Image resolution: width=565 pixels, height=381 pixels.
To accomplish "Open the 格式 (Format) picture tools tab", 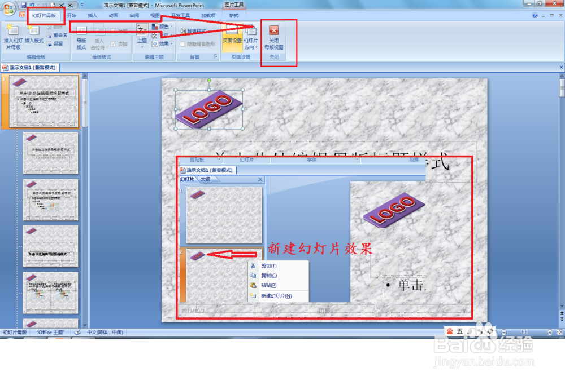I will 234,15.
